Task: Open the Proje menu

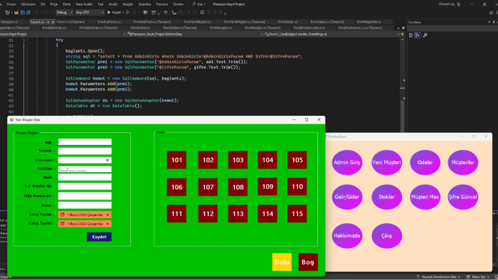Action: tap(54, 4)
